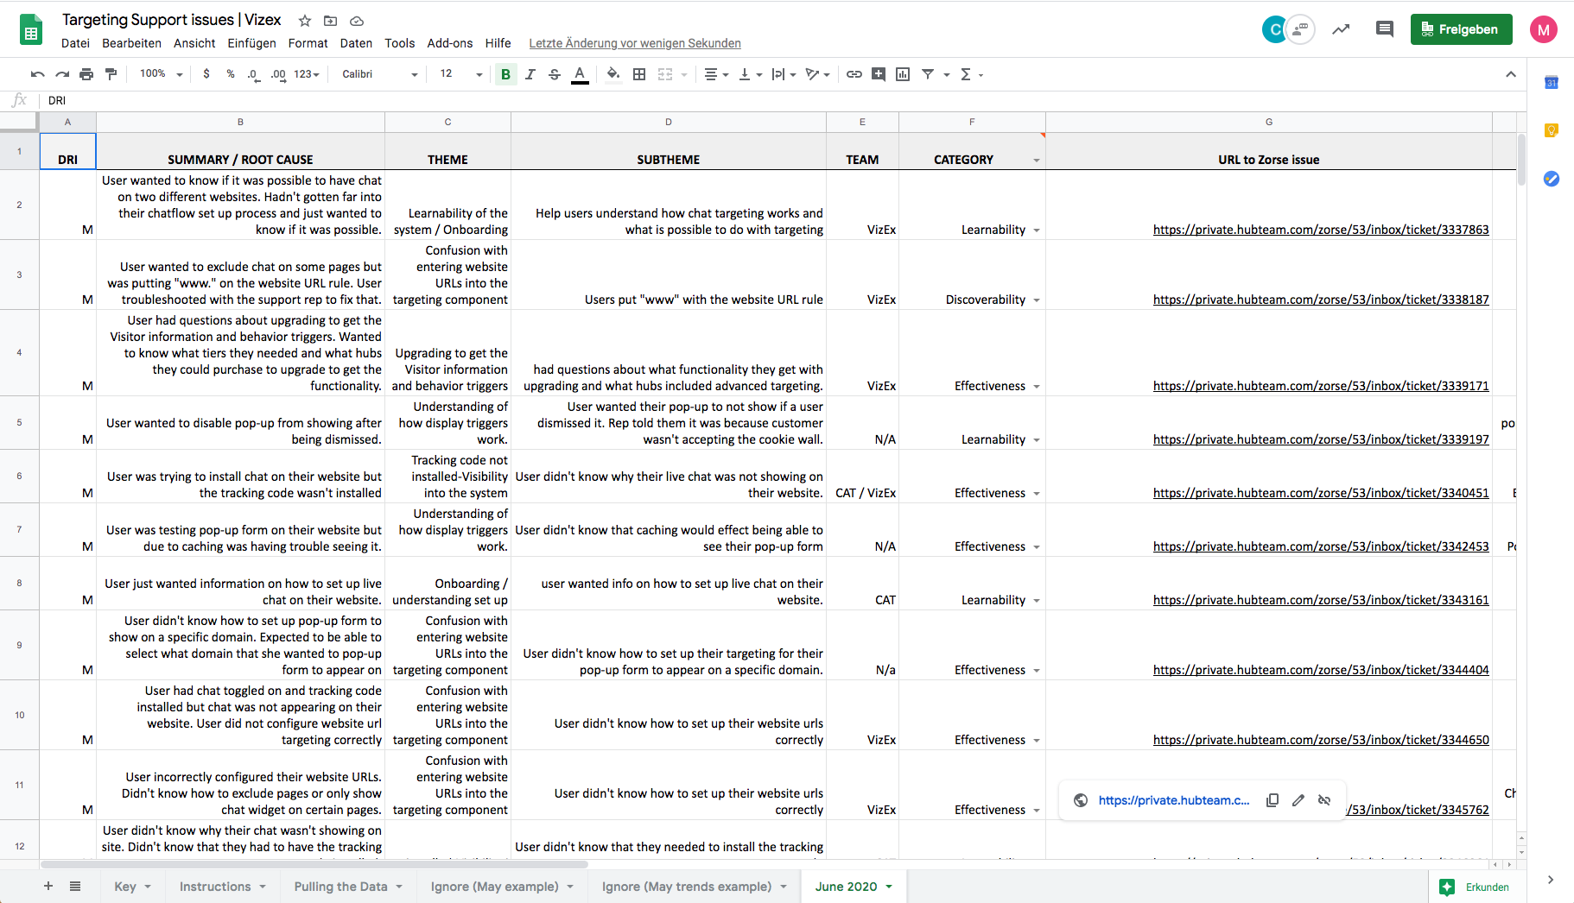Click the Print icon
The width and height of the screenshot is (1574, 903).
86,74
